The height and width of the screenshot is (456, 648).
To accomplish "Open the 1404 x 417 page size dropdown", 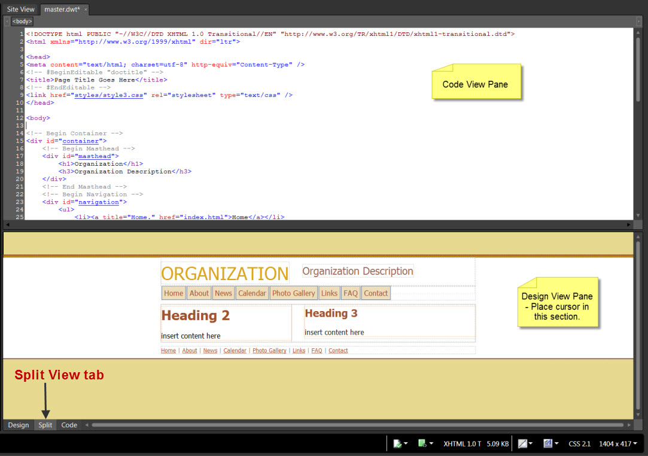I will (x=618, y=443).
